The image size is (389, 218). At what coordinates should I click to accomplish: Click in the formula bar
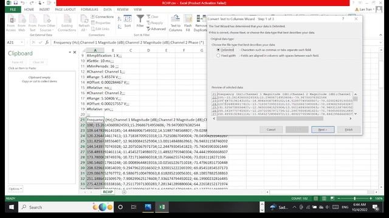(x=215, y=42)
